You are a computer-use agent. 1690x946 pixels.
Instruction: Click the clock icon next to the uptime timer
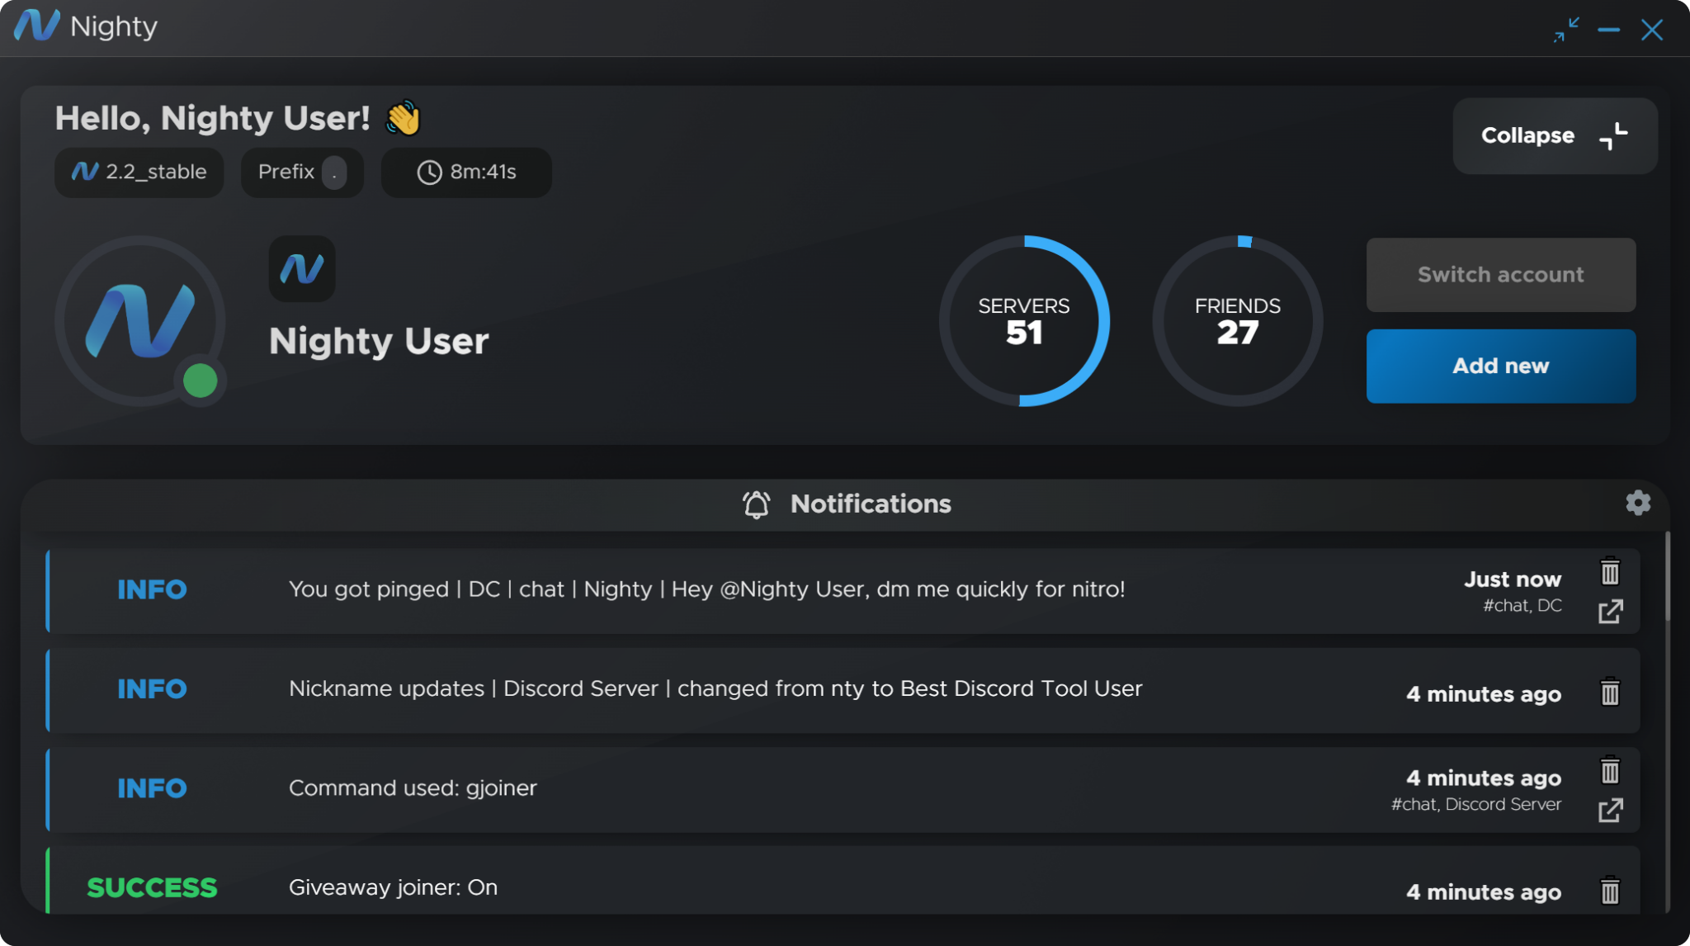pyautogui.click(x=429, y=173)
